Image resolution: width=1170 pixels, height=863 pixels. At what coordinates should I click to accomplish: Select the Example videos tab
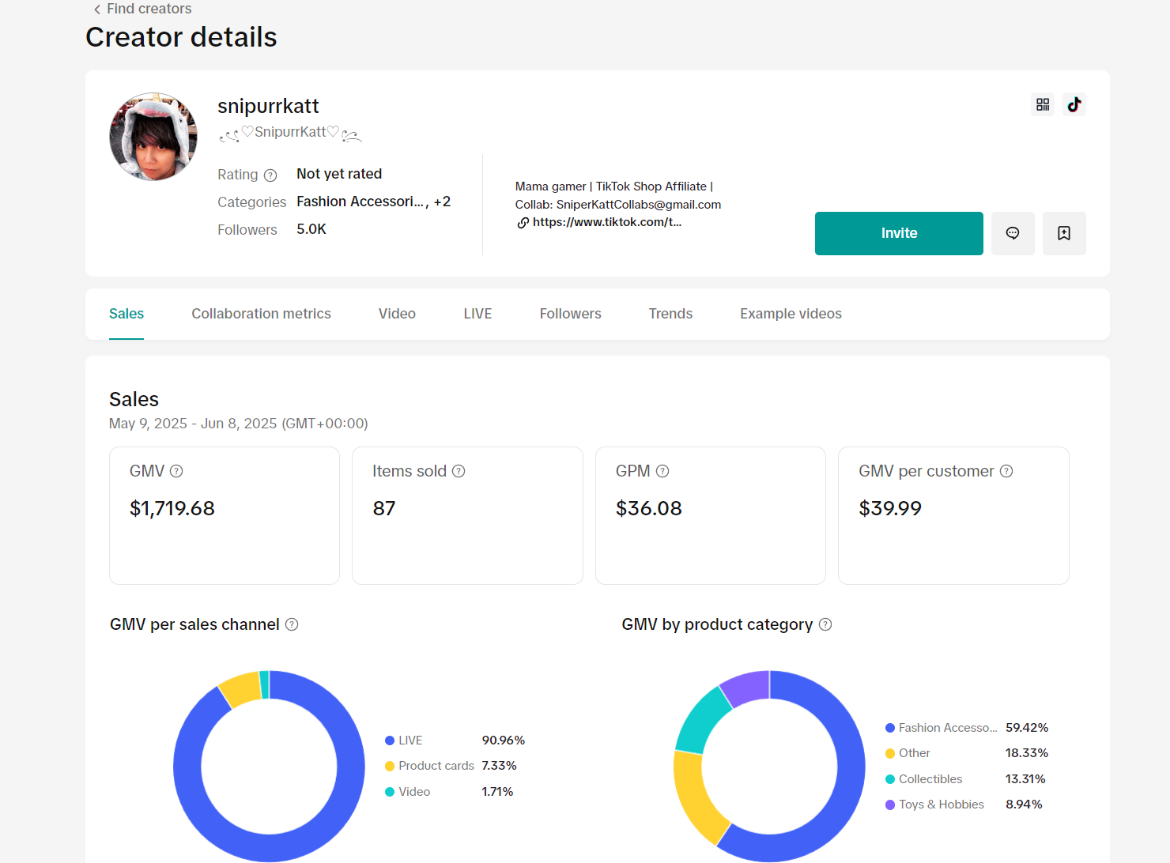pyautogui.click(x=791, y=314)
